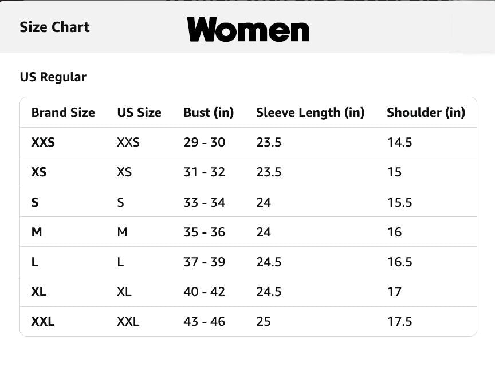
Task: Click the sleeve length value 25
Action: (x=264, y=322)
